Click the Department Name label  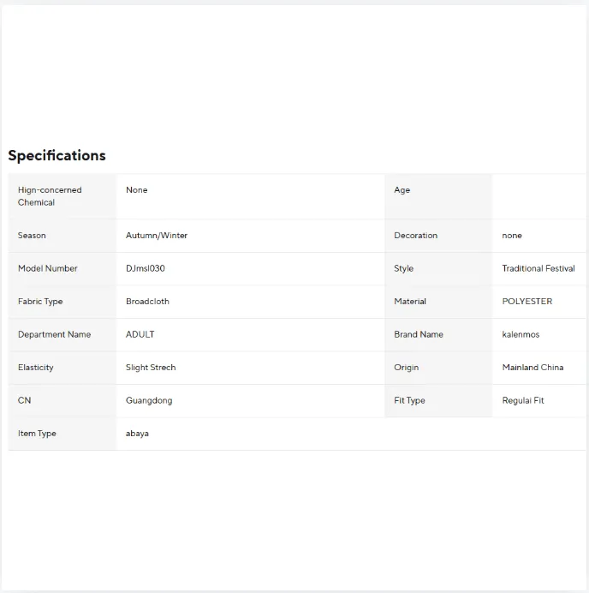[55, 334]
